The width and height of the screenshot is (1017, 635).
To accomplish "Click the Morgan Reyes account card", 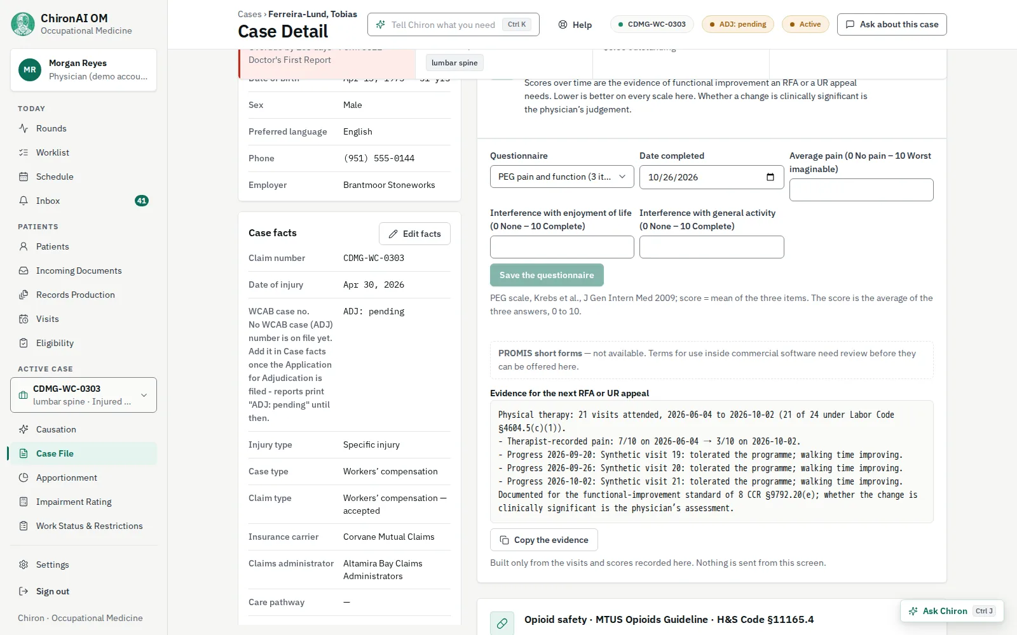I will point(83,70).
